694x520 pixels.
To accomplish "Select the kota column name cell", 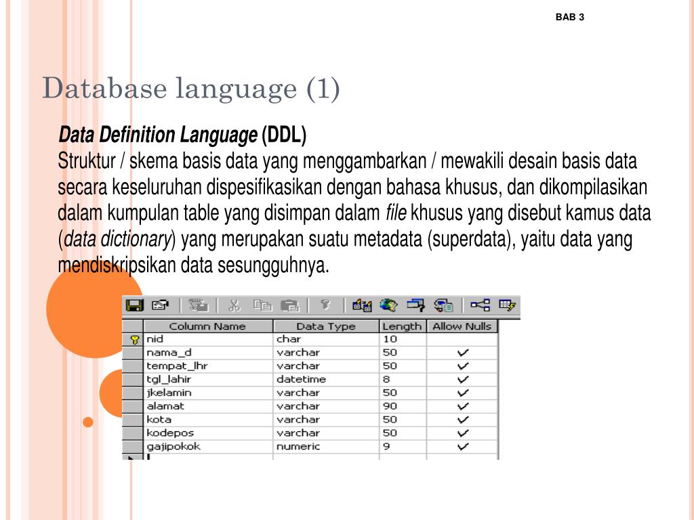I will 208,420.
